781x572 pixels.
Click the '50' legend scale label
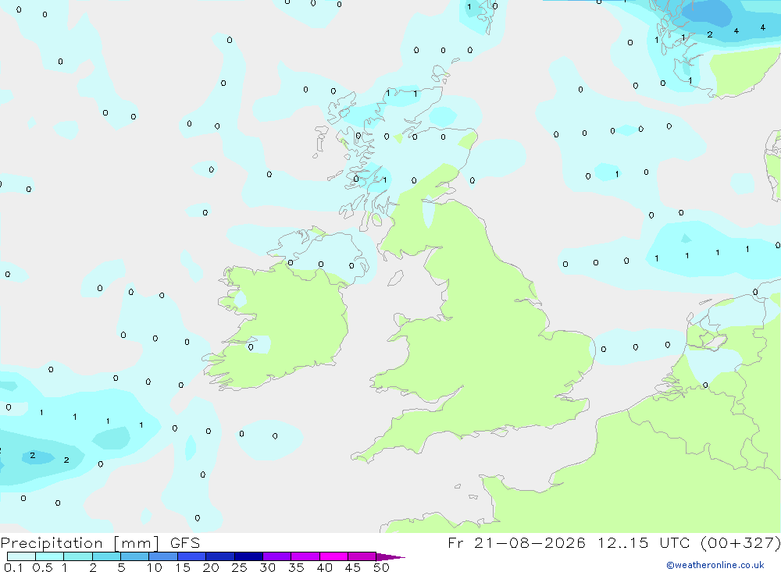coord(381,567)
